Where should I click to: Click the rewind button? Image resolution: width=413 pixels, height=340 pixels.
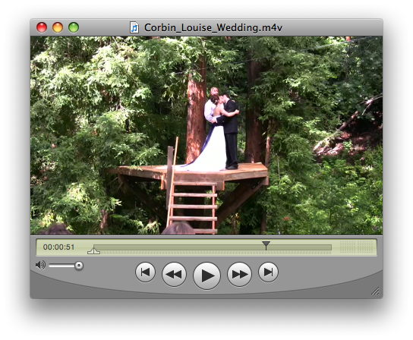(x=174, y=274)
